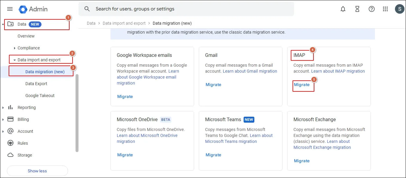Expand the Compliance submenu arrow

pyautogui.click(x=15, y=48)
